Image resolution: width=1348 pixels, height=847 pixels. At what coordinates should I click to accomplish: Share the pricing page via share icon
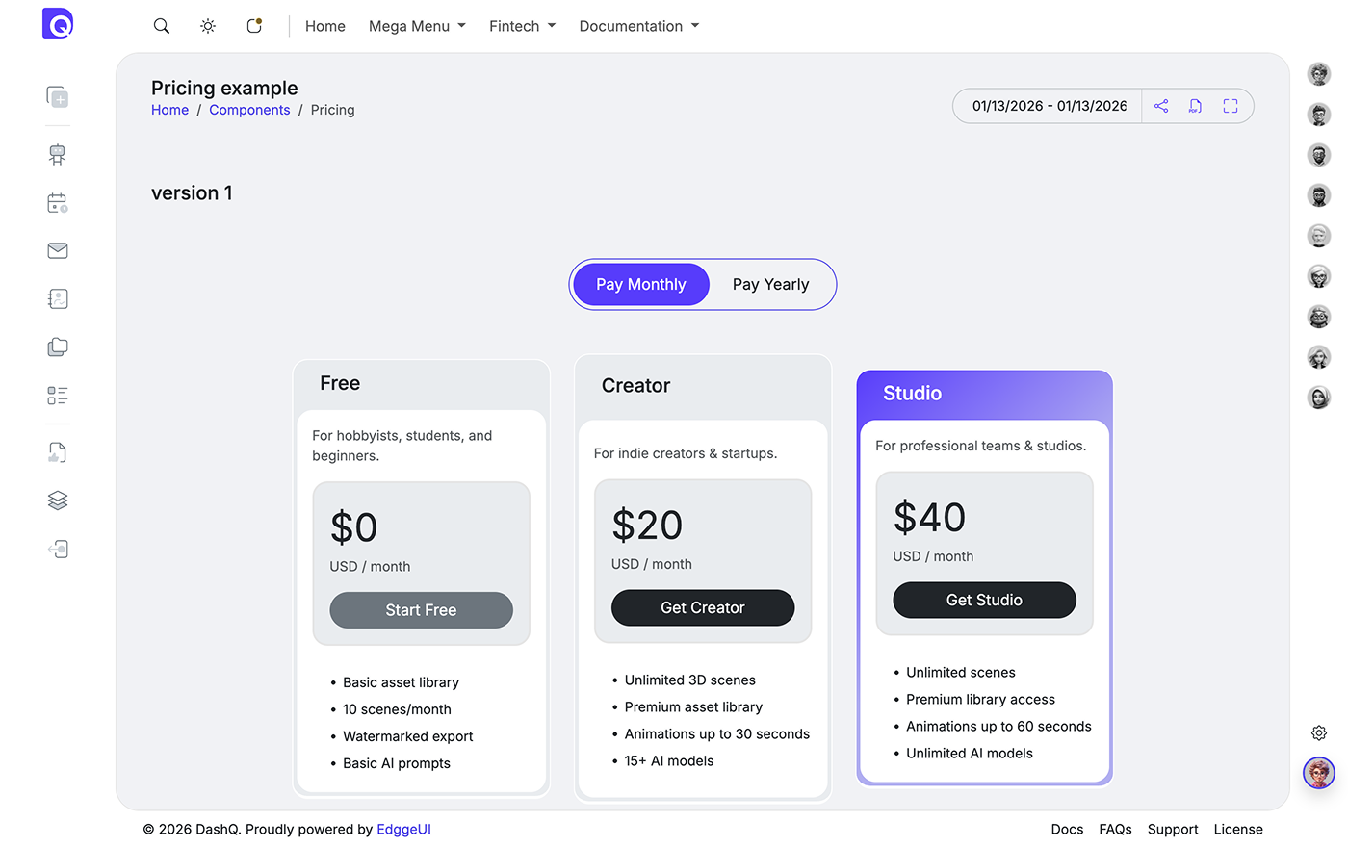coord(1161,106)
